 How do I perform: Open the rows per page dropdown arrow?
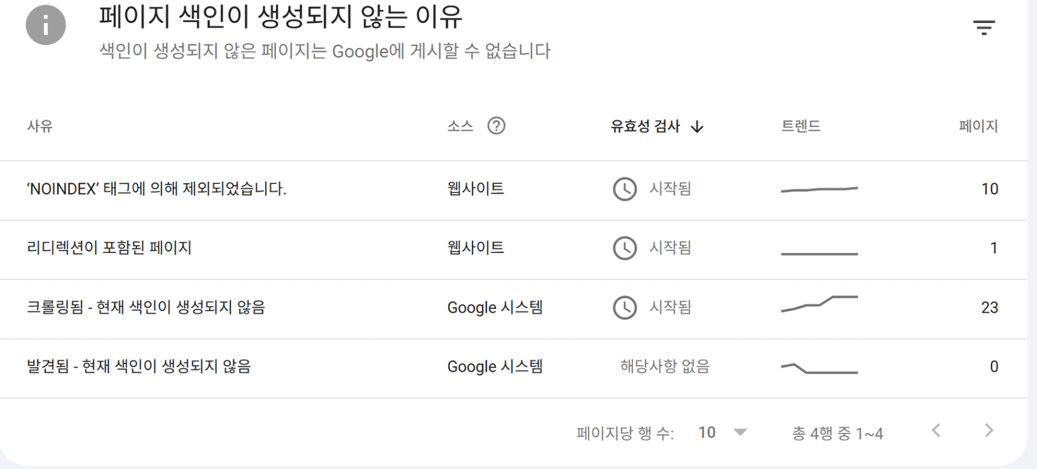pos(739,433)
